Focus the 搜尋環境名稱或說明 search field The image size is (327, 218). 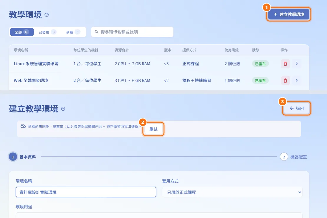[132, 32]
